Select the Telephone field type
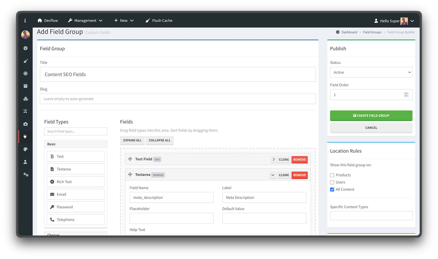 point(76,220)
